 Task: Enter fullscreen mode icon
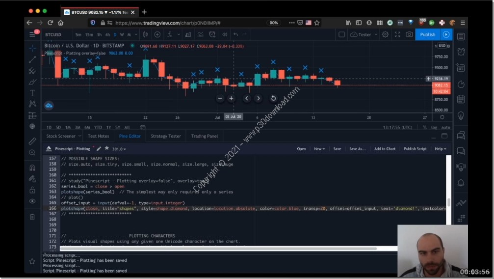click(x=397, y=34)
